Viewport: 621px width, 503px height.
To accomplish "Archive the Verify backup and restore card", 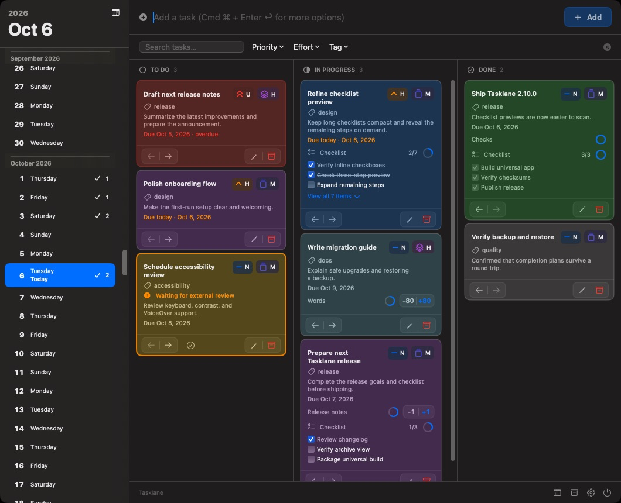I will (x=599, y=290).
